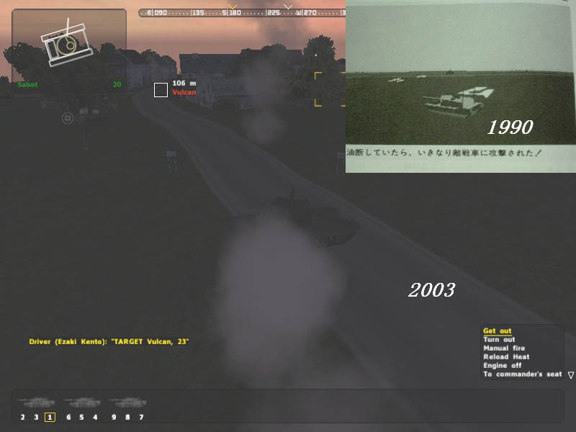
Task: Select first tank icon in squad bar
Action: pyautogui.click(x=36, y=402)
